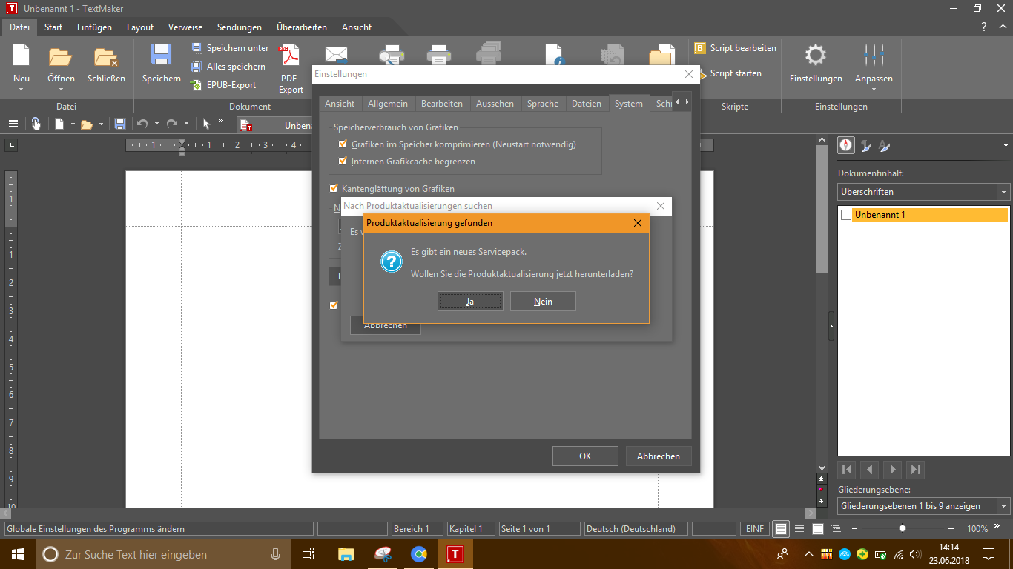The width and height of the screenshot is (1013, 569).
Task: Open sidebar options dropdown arrow
Action: tap(1006, 145)
